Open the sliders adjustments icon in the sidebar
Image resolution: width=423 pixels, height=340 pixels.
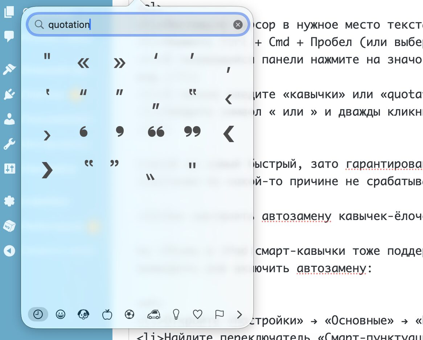[x=9, y=169]
